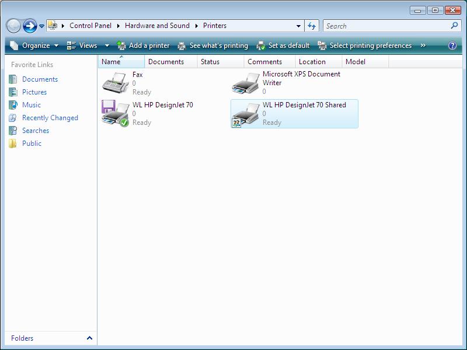
Task: Click the Folders label in navigation pane
Action: coord(22,338)
